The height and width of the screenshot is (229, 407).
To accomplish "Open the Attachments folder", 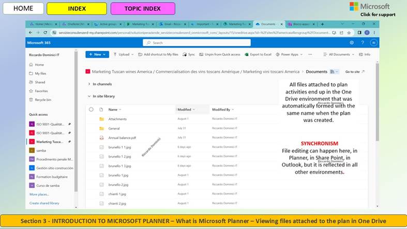I will tap(117, 119).
